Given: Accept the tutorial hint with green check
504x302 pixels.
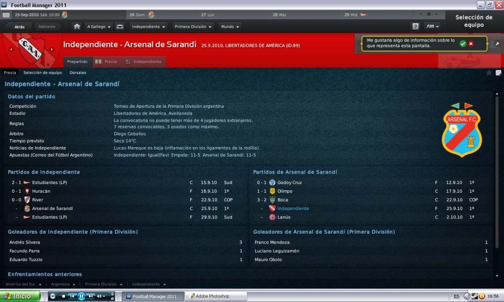Looking at the screenshot, I should [463, 44].
